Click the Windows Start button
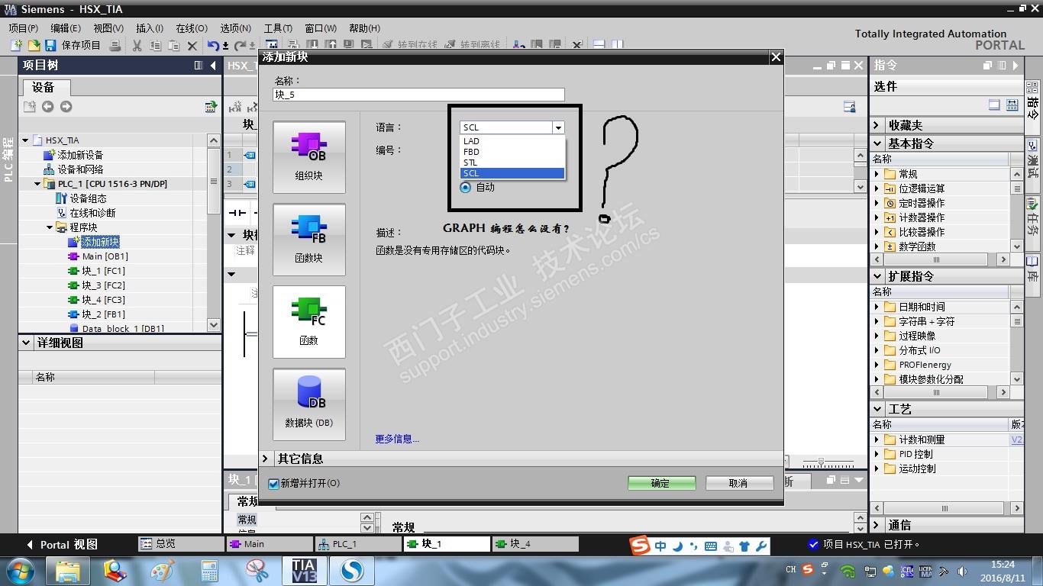 point(19,571)
